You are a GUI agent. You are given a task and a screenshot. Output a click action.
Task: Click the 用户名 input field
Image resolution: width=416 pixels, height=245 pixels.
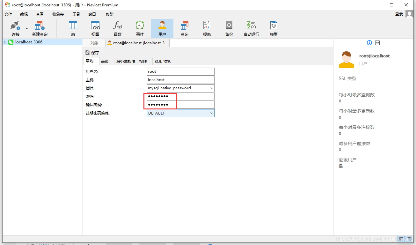[x=181, y=71]
